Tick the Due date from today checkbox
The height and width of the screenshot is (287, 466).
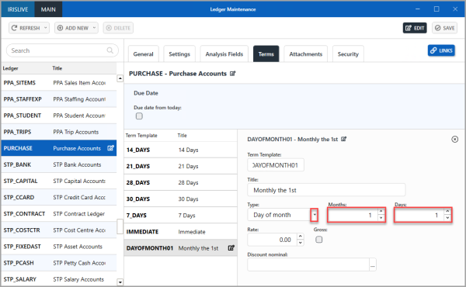pos(139,116)
